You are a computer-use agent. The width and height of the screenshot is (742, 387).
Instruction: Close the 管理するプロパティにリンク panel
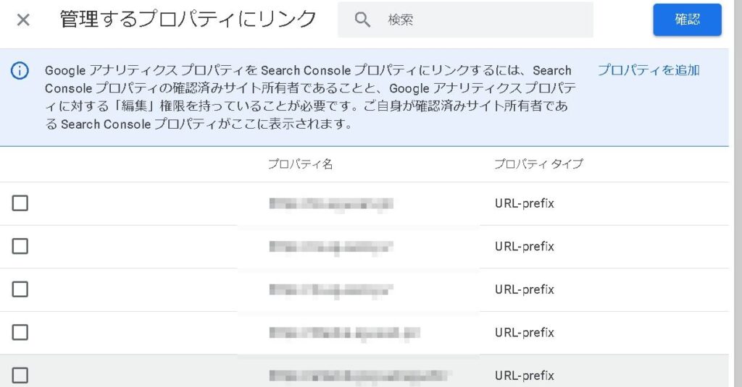(x=23, y=20)
